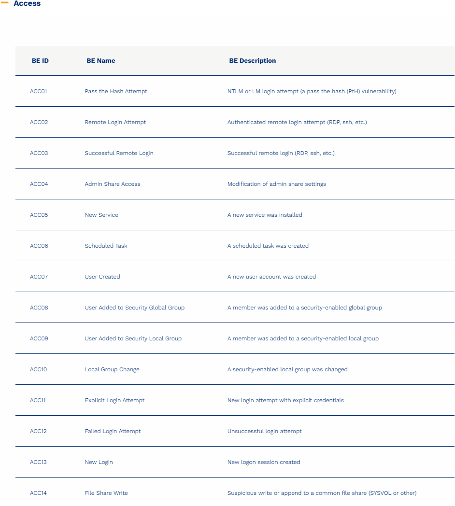Select the ACC02 Remote Login Attempt entry
455x506 pixels.
115,122
